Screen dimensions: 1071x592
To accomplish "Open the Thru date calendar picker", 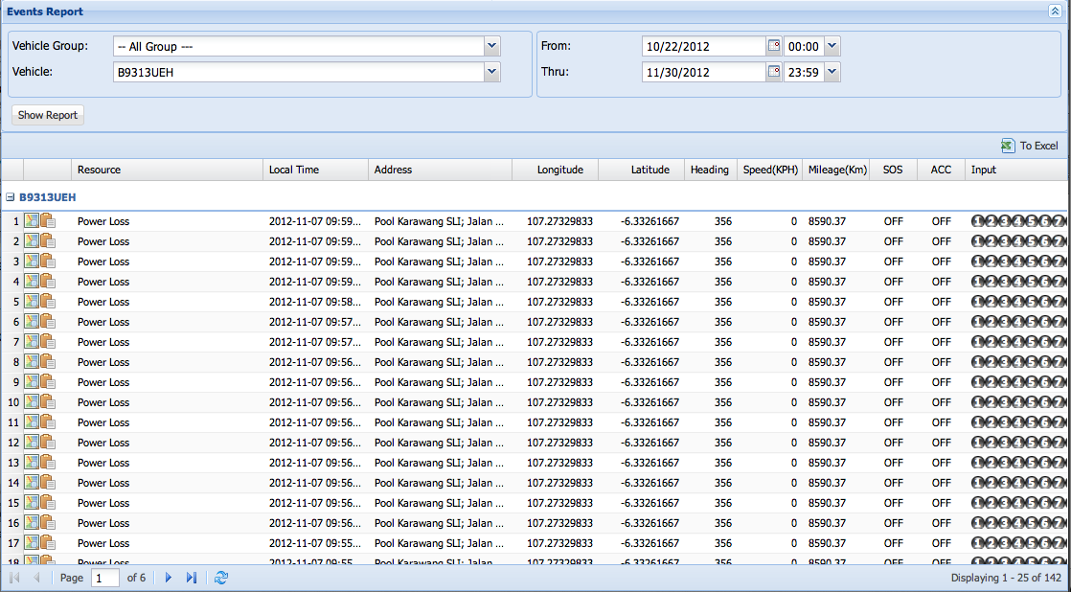I will (x=774, y=72).
